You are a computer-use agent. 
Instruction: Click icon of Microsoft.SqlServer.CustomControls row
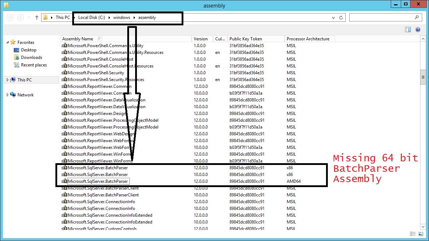coord(64,229)
